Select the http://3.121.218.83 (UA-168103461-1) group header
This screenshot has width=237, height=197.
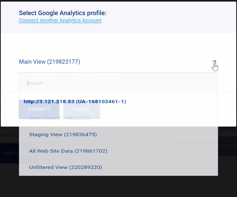tap(75, 101)
